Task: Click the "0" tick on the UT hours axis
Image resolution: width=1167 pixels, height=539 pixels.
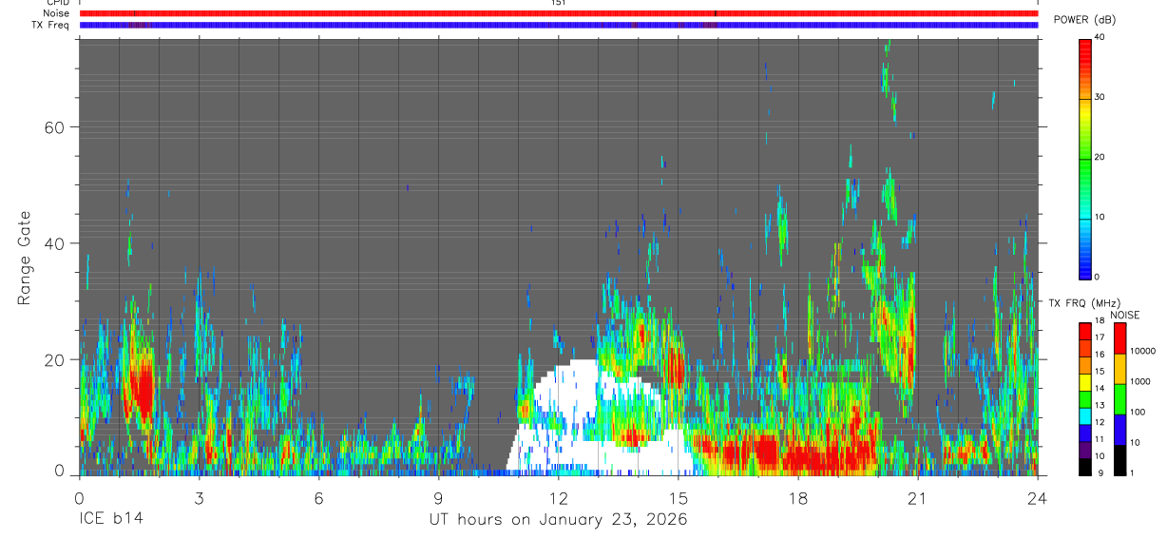Action: pyautogui.click(x=80, y=497)
